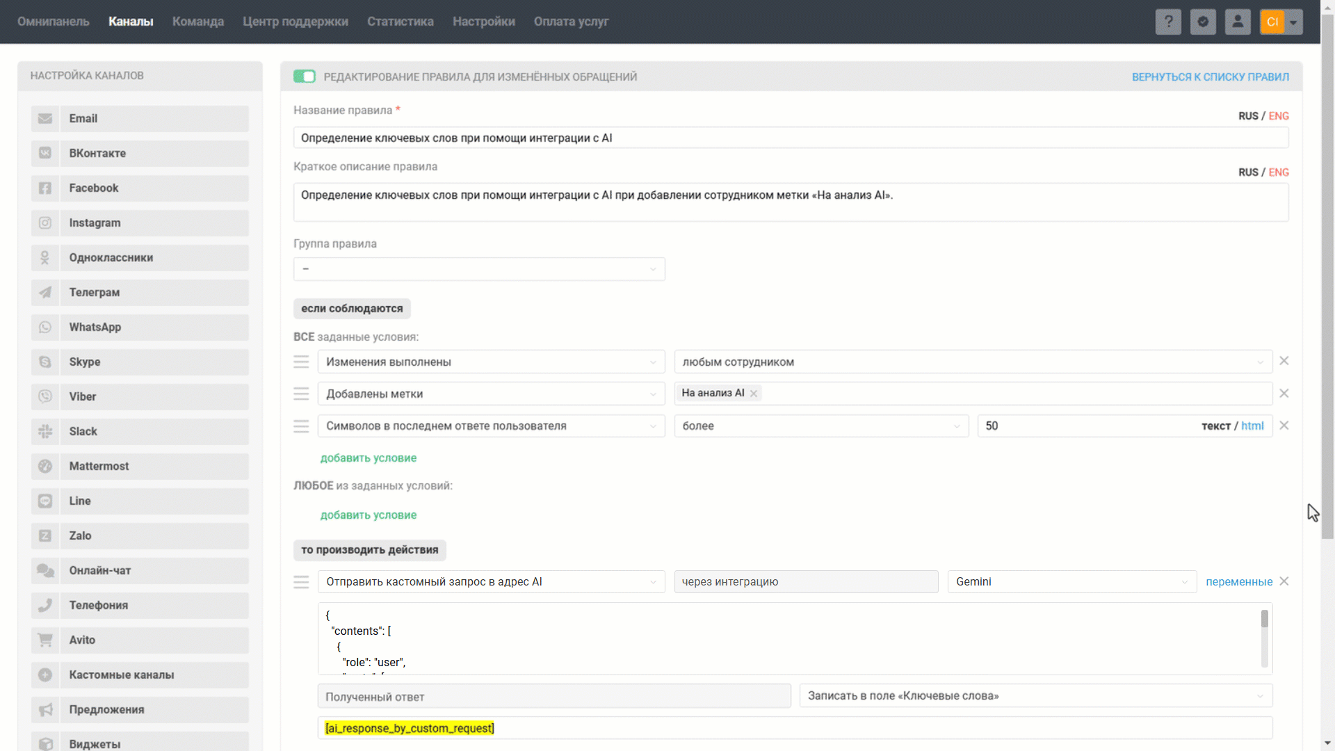1335x751 pixels.
Task: Toggle the rule enabled switch
Action: tap(305, 76)
